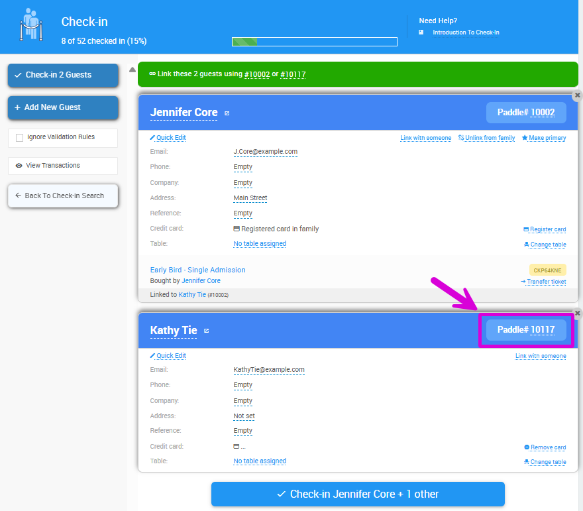Click Add New Guest button
The image size is (583, 511).
[x=63, y=107]
